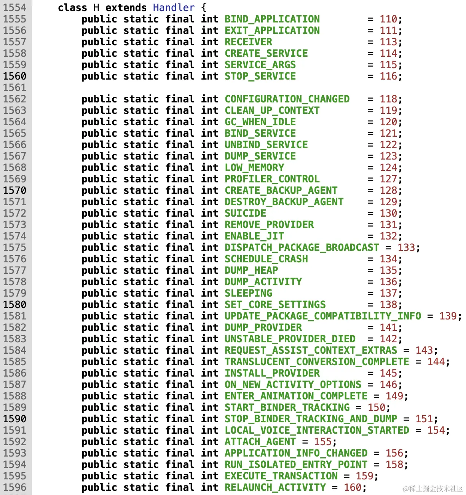Select line number 1585
Image resolution: width=466 pixels, height=495 pixels.
pos(15,362)
